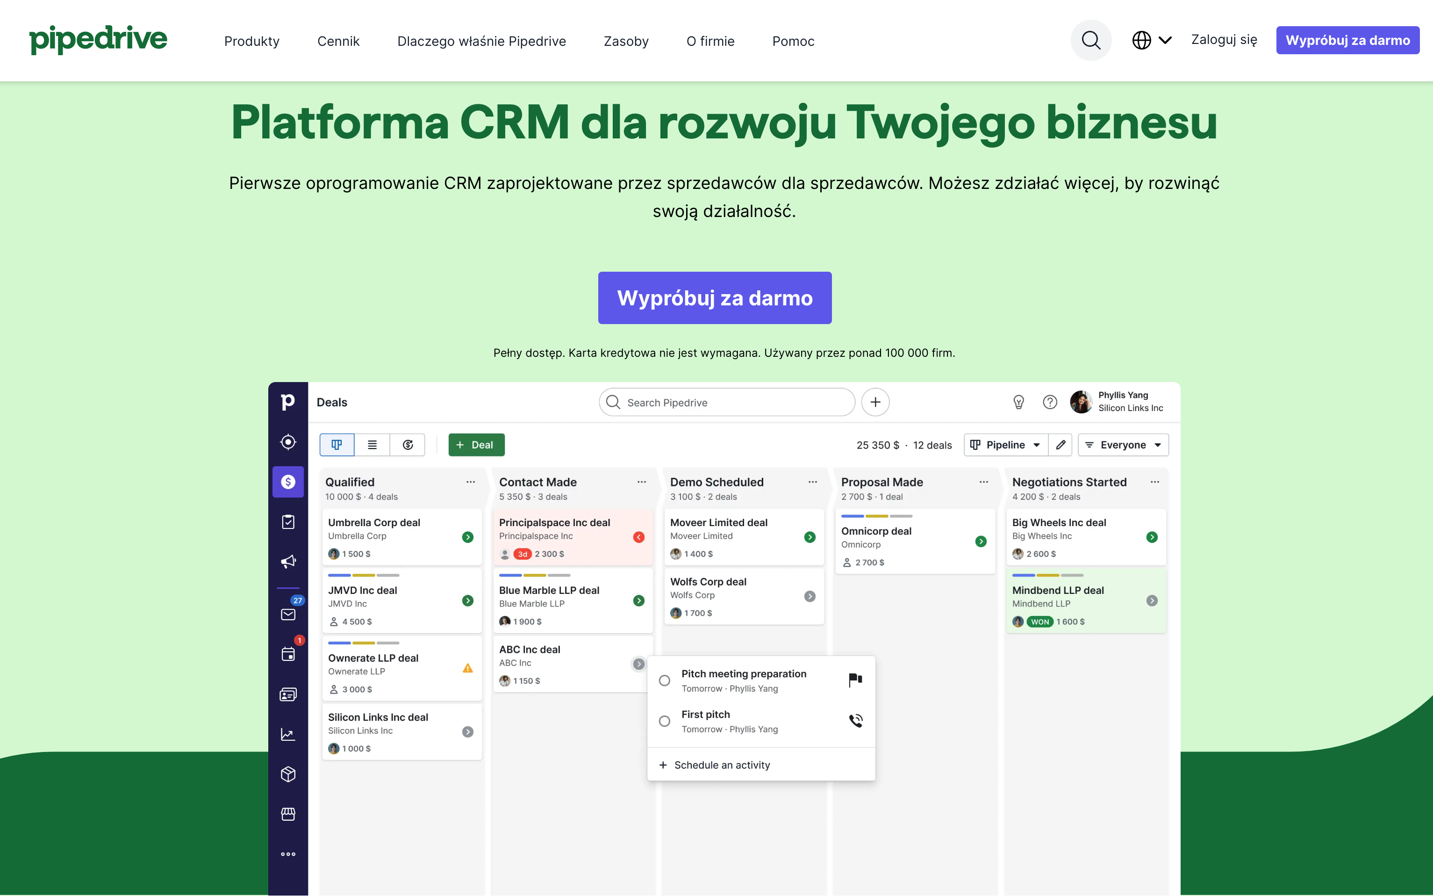
Task: Select the lightbulb/tips icon
Action: click(1019, 403)
